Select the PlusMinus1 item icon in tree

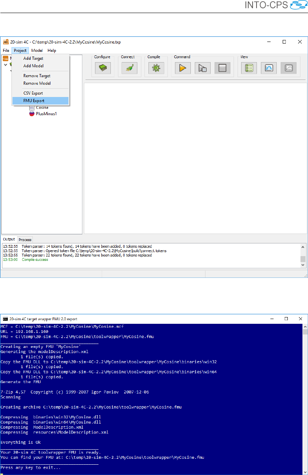pyautogui.click(x=32, y=114)
